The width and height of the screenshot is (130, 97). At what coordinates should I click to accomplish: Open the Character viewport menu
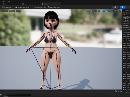tap(4, 11)
